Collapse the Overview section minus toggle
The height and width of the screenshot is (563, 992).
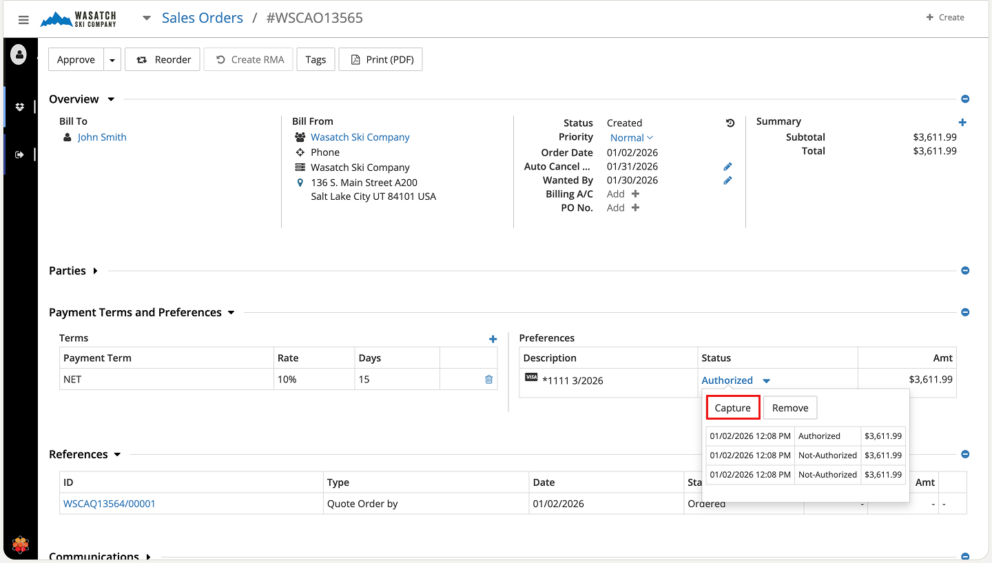click(965, 99)
